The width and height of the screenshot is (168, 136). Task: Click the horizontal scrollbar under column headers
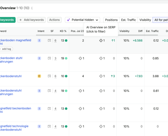click(97, 35)
